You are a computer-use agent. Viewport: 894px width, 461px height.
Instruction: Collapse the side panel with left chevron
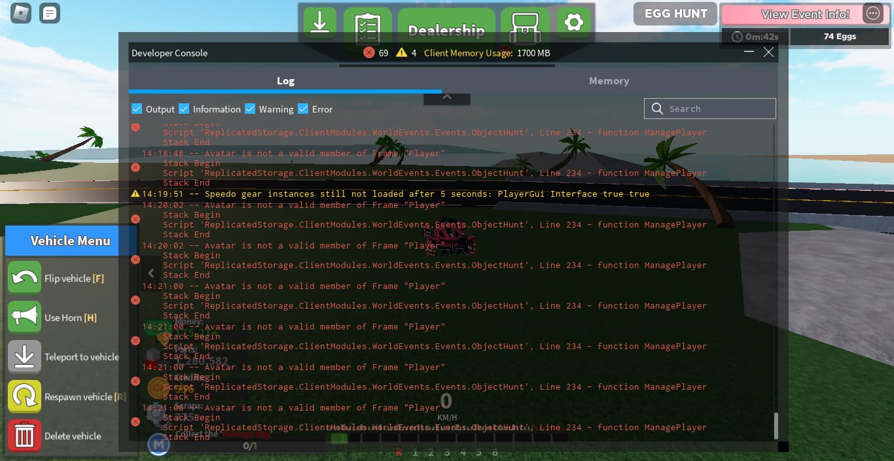click(x=151, y=273)
